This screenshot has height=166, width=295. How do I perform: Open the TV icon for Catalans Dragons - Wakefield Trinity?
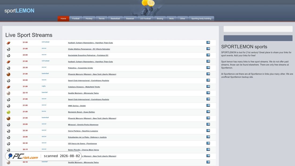[208, 86]
